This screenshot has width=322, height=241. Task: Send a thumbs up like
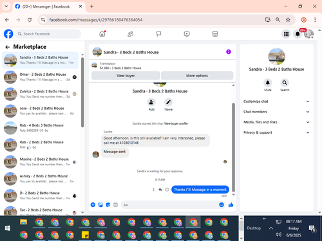231,205
